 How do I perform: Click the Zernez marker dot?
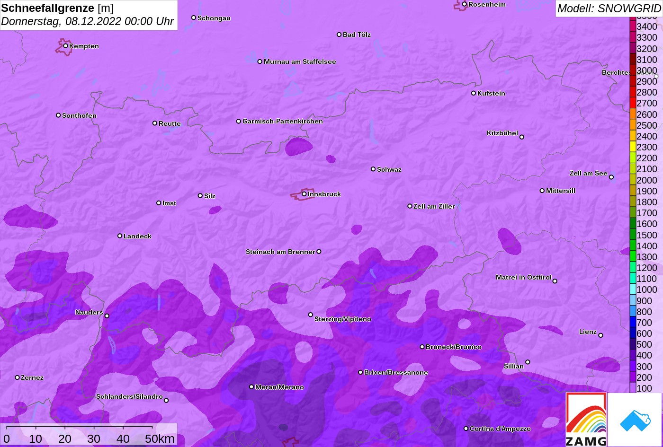[18, 377]
